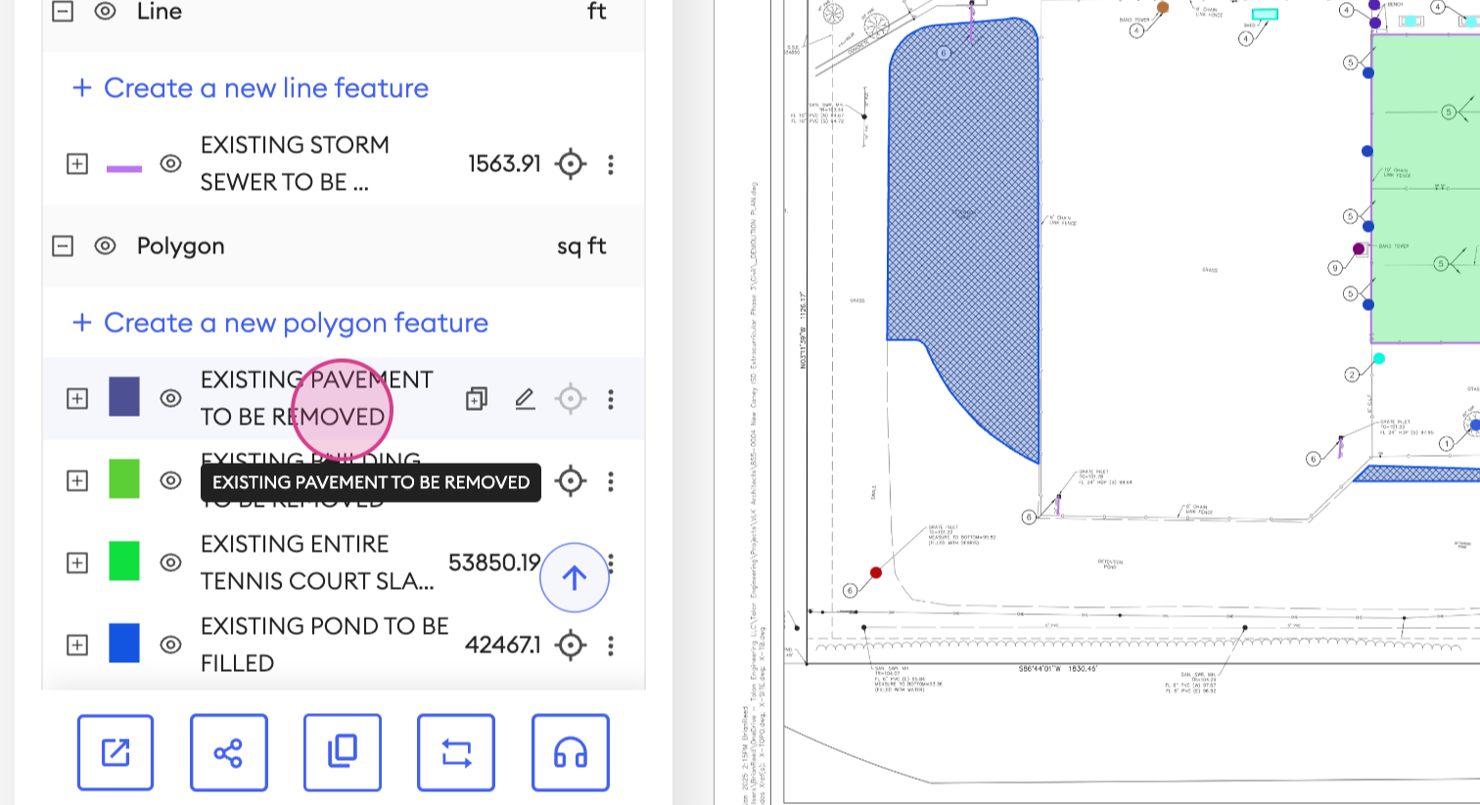Toggle visibility of the Polygon group
Screen dimensions: 1480x805
click(x=105, y=246)
